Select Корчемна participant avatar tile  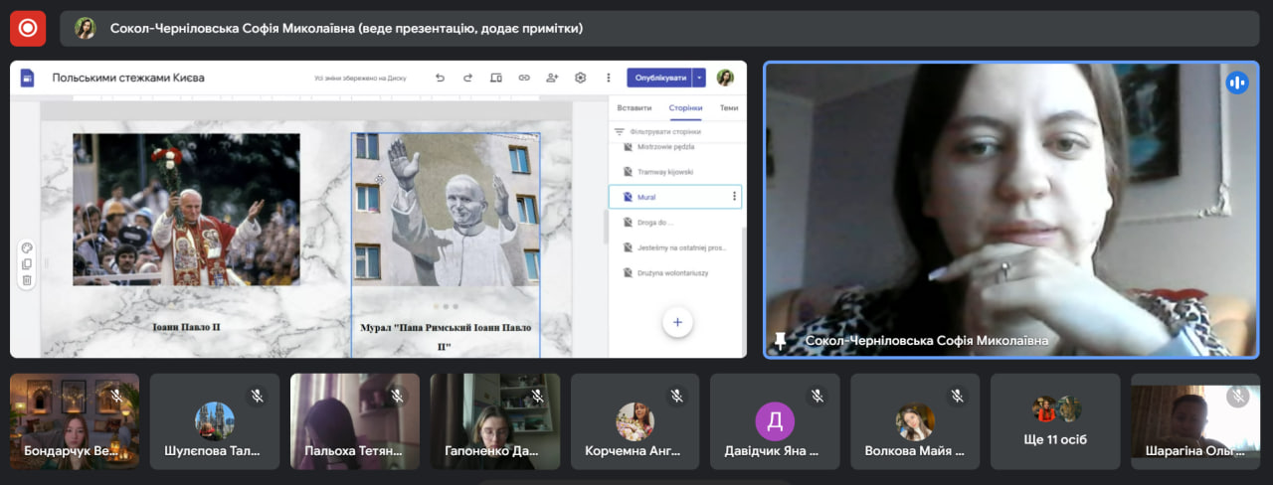tap(635, 421)
